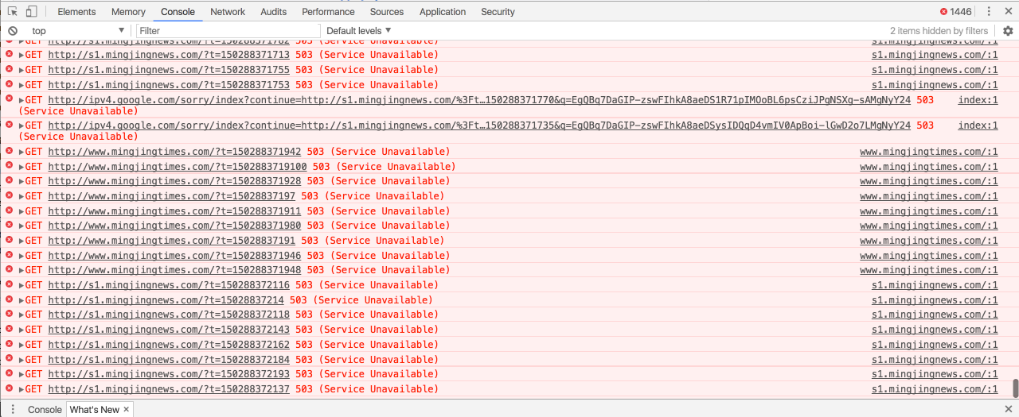This screenshot has width=1019, height=417.
Task: Close DevTools with the top-right X
Action: pos(1008,12)
